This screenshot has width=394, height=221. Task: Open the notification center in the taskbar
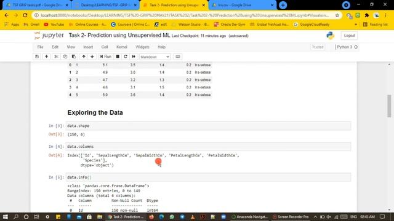pyautogui.click(x=382, y=217)
